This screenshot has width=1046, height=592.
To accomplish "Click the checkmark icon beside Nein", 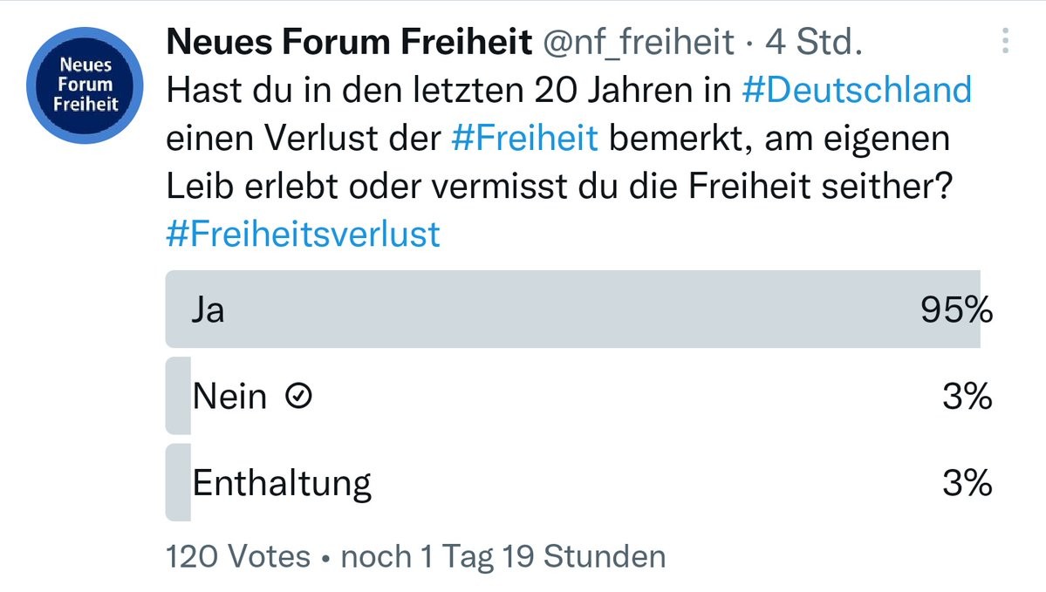I will point(299,398).
